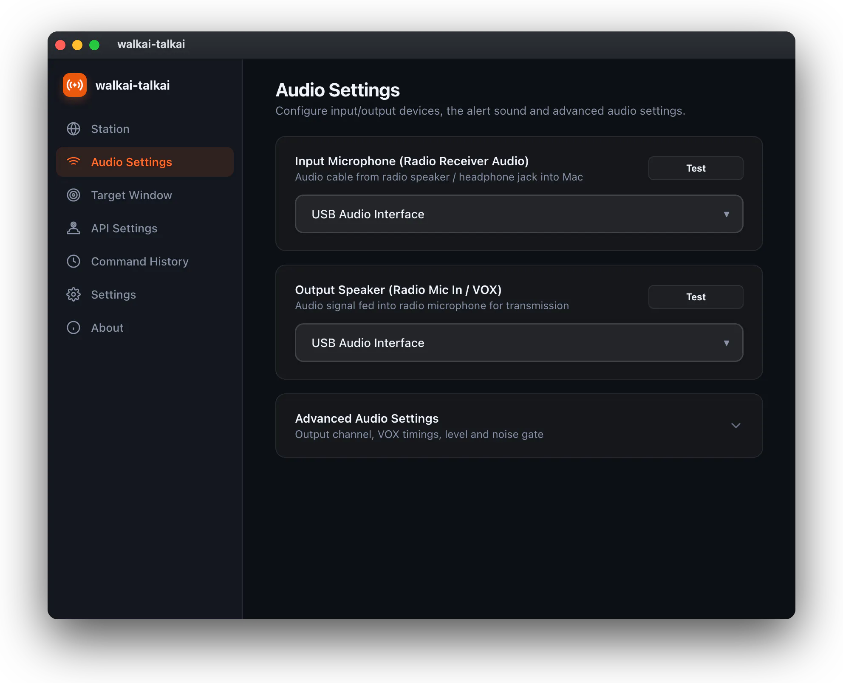Screen dimensions: 843x683
Task: Show the Command History page
Action: (145, 261)
